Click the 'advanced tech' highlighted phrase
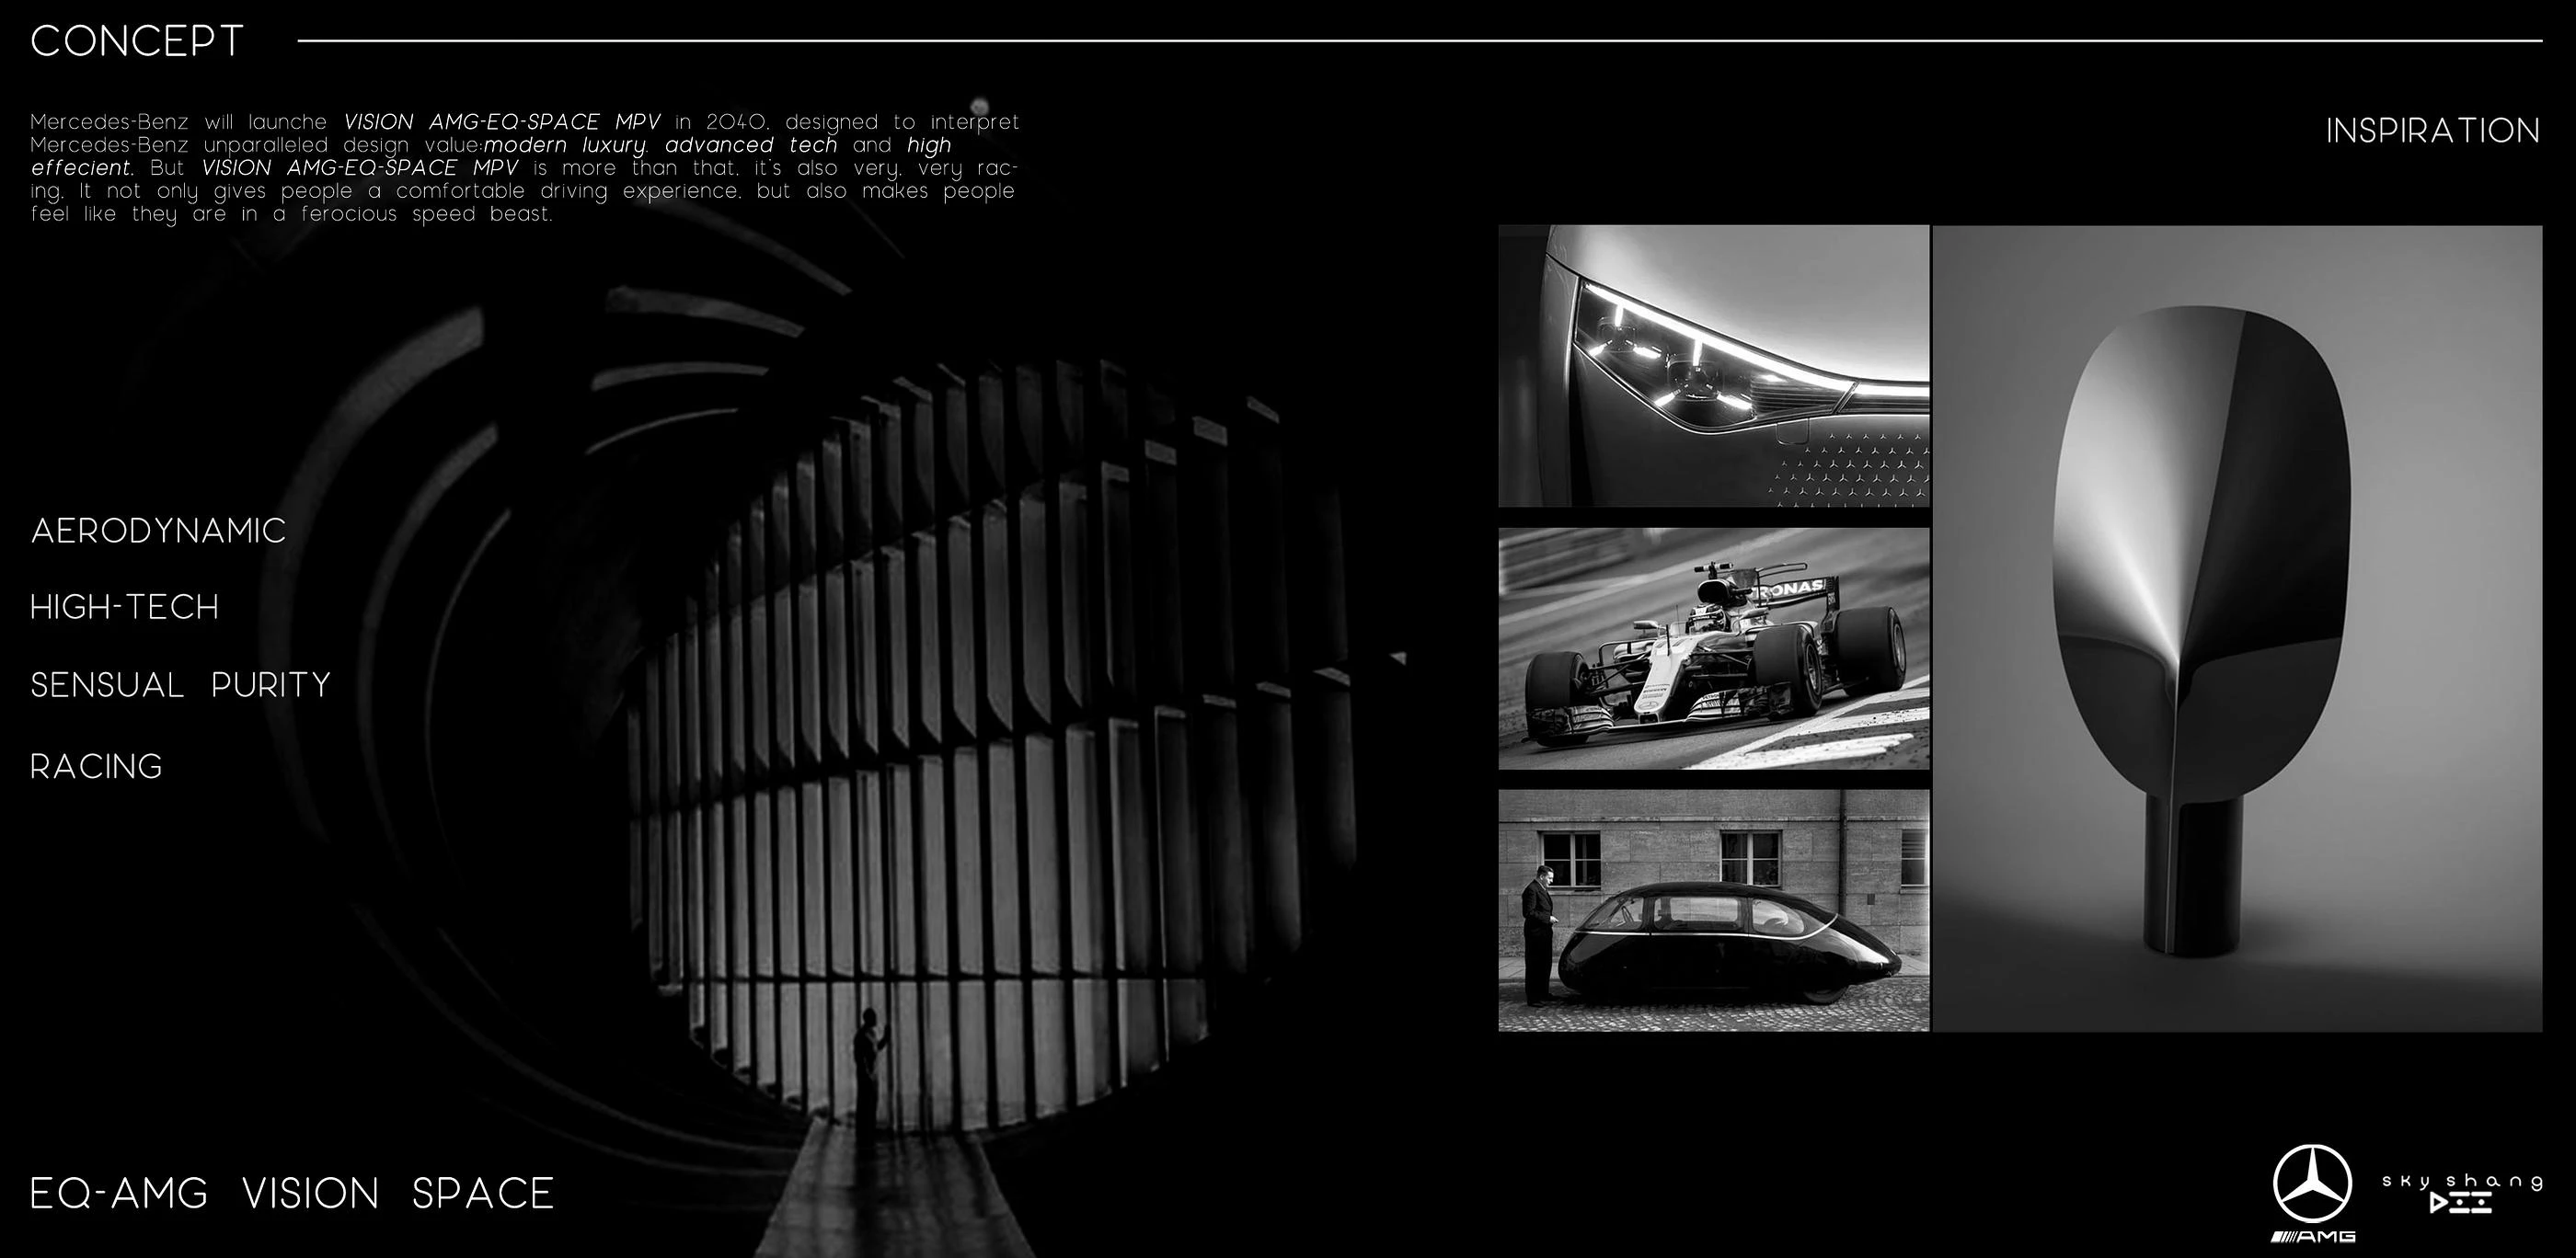Screen dimensions: 2576x1258 [x=751, y=145]
